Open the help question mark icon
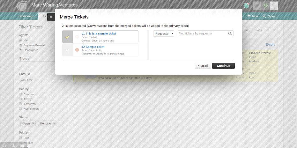Viewport: 297px width, 148px height. [246, 6]
